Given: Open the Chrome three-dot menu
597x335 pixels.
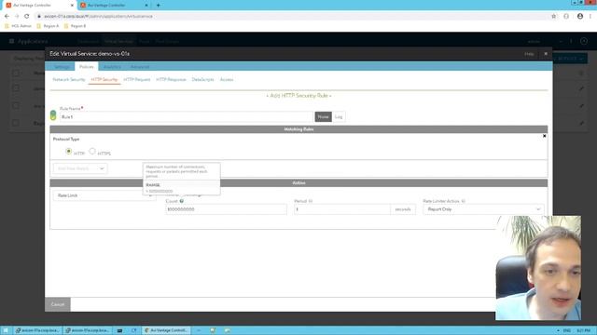Looking at the screenshot, I should pyautogui.click(x=590, y=17).
